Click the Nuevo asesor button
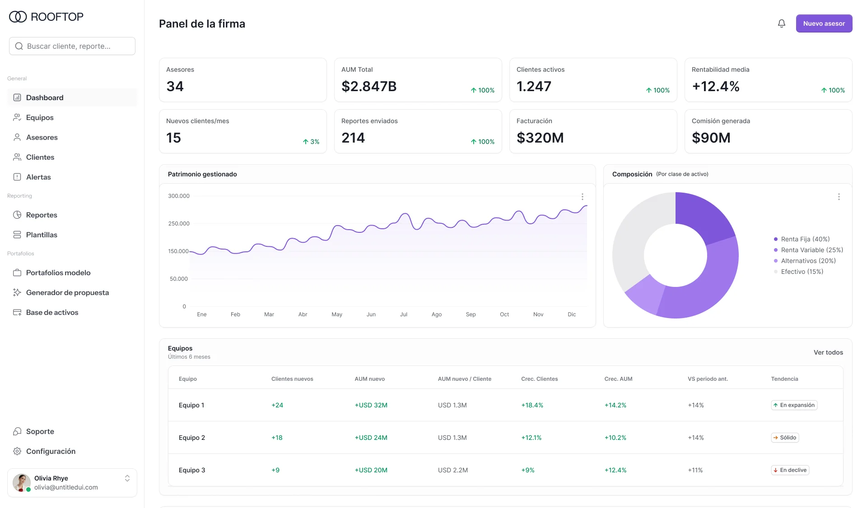 coord(824,23)
